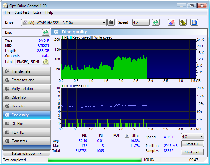Open the Extra menu
This screenshot has width=210, height=165.
coord(37,12)
